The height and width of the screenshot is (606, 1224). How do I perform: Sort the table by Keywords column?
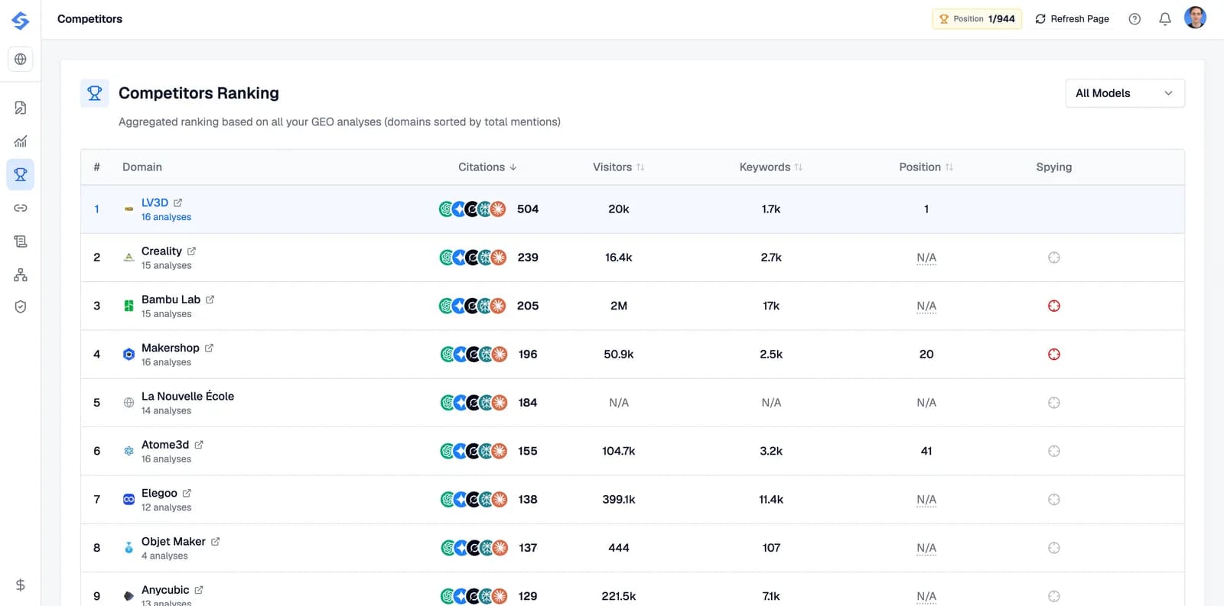[770, 167]
